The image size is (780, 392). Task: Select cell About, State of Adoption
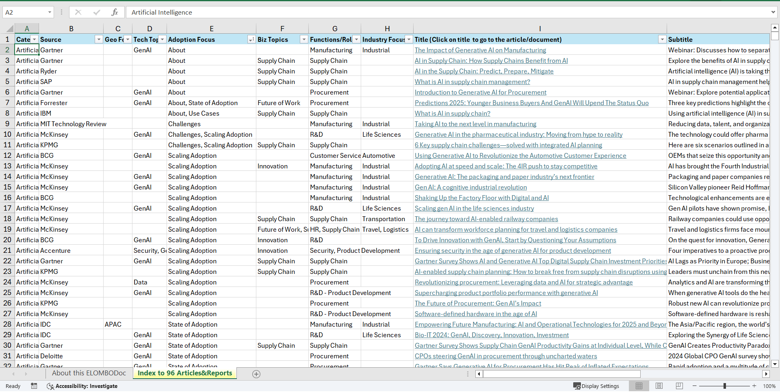pos(211,103)
